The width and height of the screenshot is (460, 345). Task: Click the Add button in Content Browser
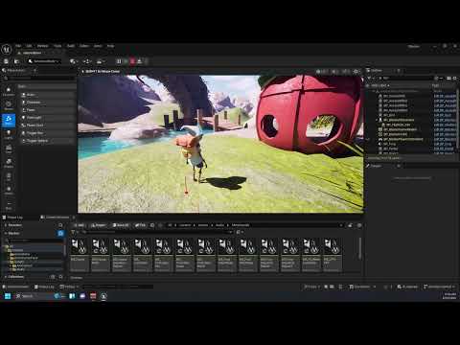79,225
